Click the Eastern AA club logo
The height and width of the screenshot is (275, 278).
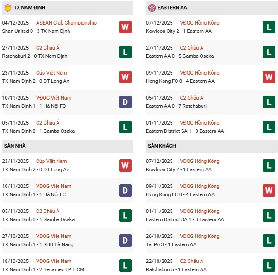coord(152,8)
